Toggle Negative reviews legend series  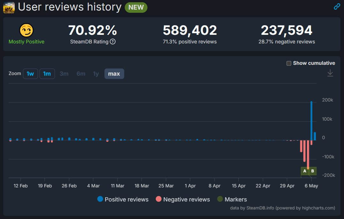[183, 199]
